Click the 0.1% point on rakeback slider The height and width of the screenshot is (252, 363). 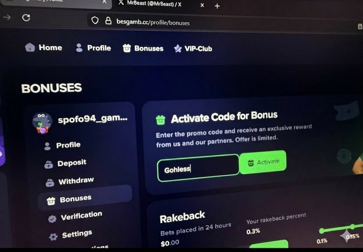pos(322,231)
